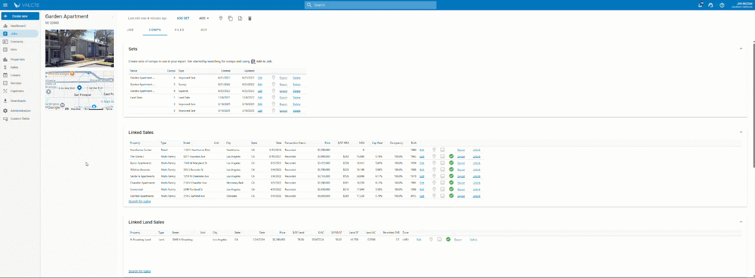This screenshot has height=278, width=755.
Task: Toggle green check for N Broadway Land
Action: tap(448, 239)
